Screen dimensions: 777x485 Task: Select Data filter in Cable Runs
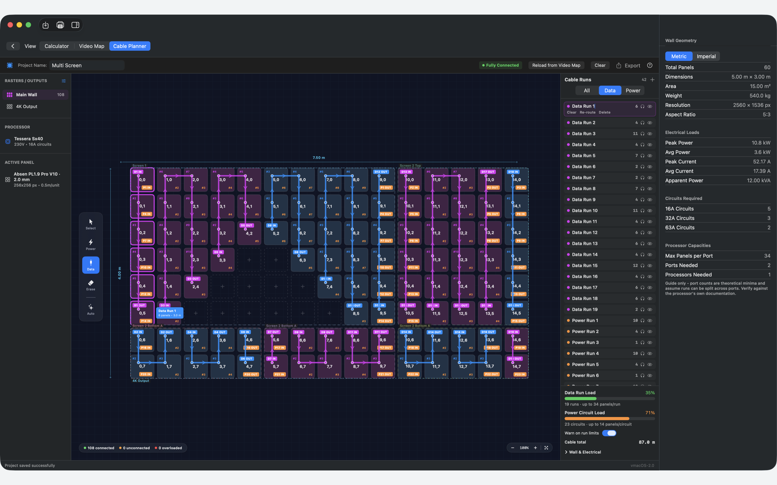(x=610, y=91)
